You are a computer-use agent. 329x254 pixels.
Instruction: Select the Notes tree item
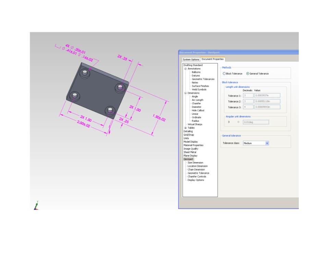click(x=195, y=83)
